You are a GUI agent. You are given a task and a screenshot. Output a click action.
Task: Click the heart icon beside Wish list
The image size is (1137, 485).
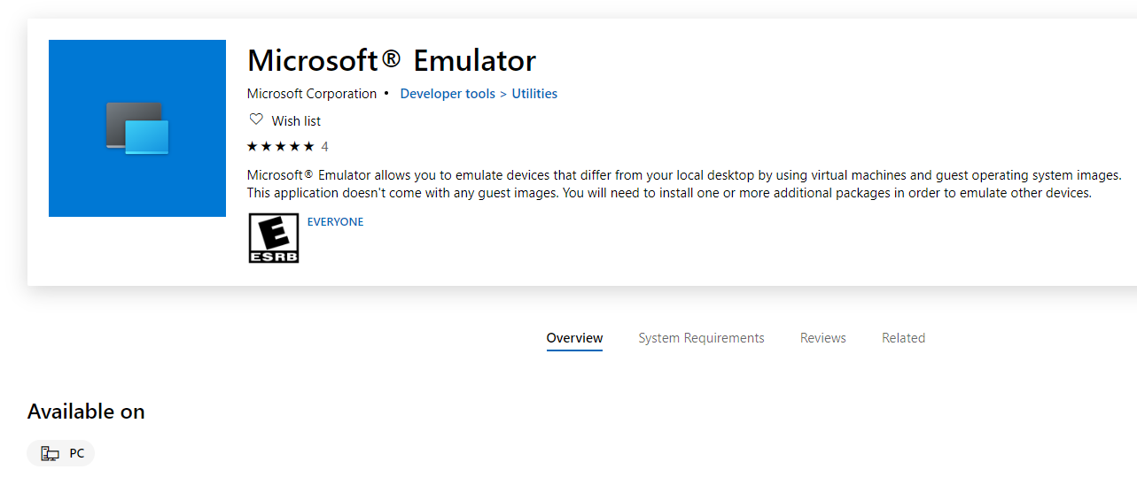tap(256, 119)
